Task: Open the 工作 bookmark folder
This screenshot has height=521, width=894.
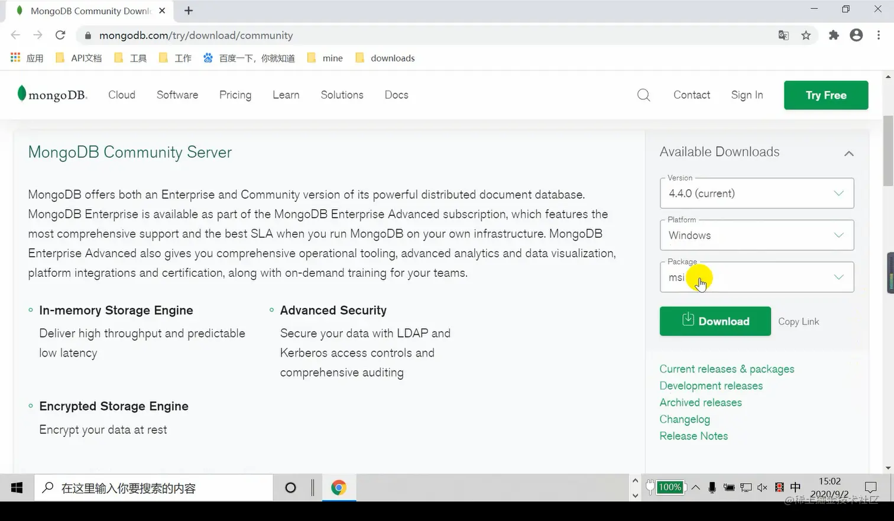Action: [x=176, y=58]
